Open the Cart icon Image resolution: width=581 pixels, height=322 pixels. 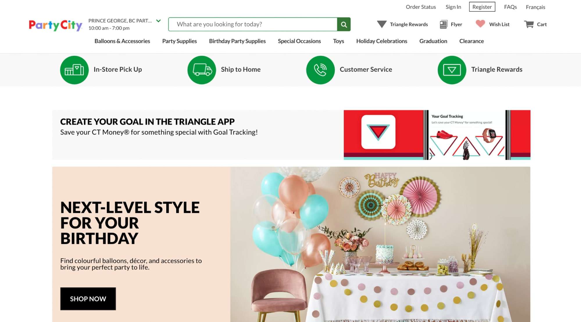click(529, 24)
